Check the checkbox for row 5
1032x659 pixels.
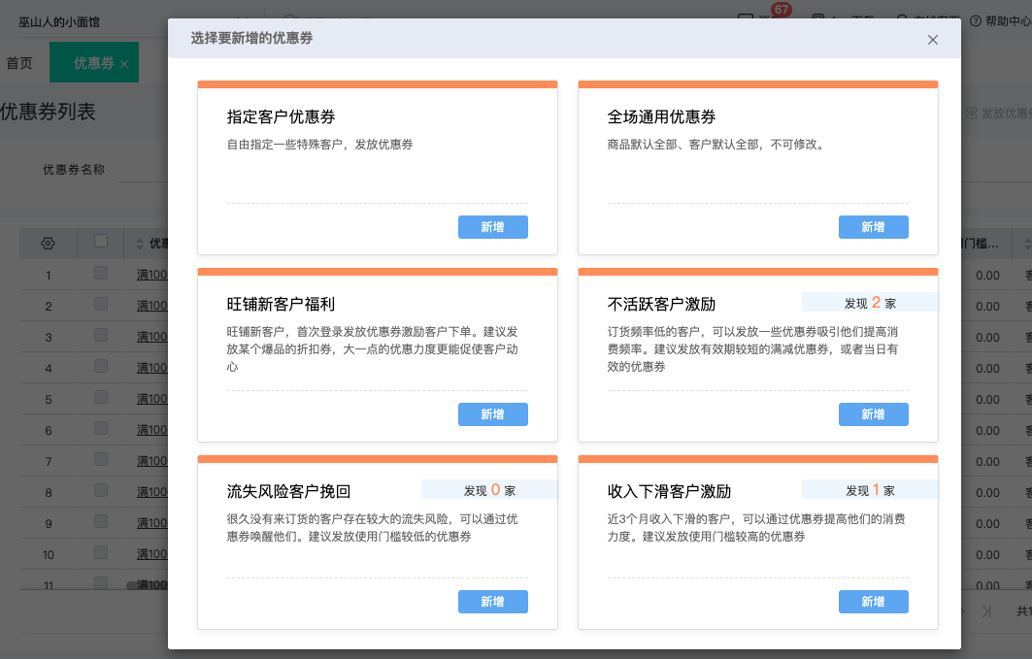100,398
